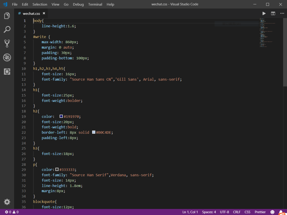Open the Debug view icon
Image resolution: width=287 pixels, height=215 pixels.
(7, 58)
